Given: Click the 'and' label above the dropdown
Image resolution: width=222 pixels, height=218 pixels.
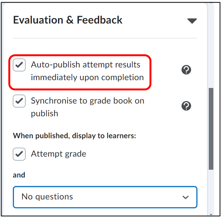Looking at the screenshot, I should click(x=19, y=175).
